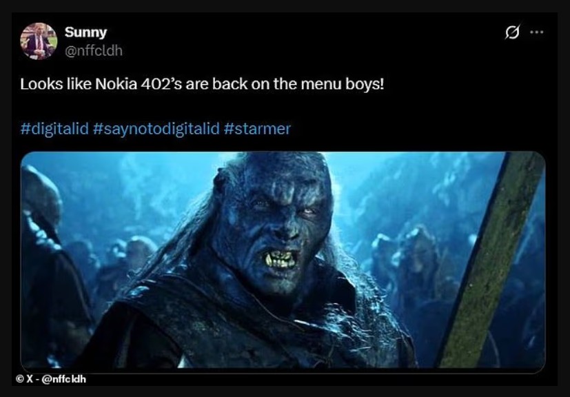Select the #starmer hashtag

(257, 129)
